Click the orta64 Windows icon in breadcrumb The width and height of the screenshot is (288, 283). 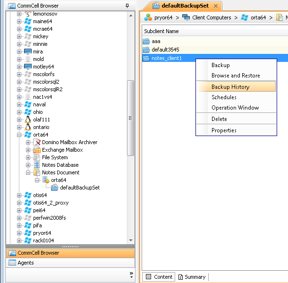[x=245, y=17]
